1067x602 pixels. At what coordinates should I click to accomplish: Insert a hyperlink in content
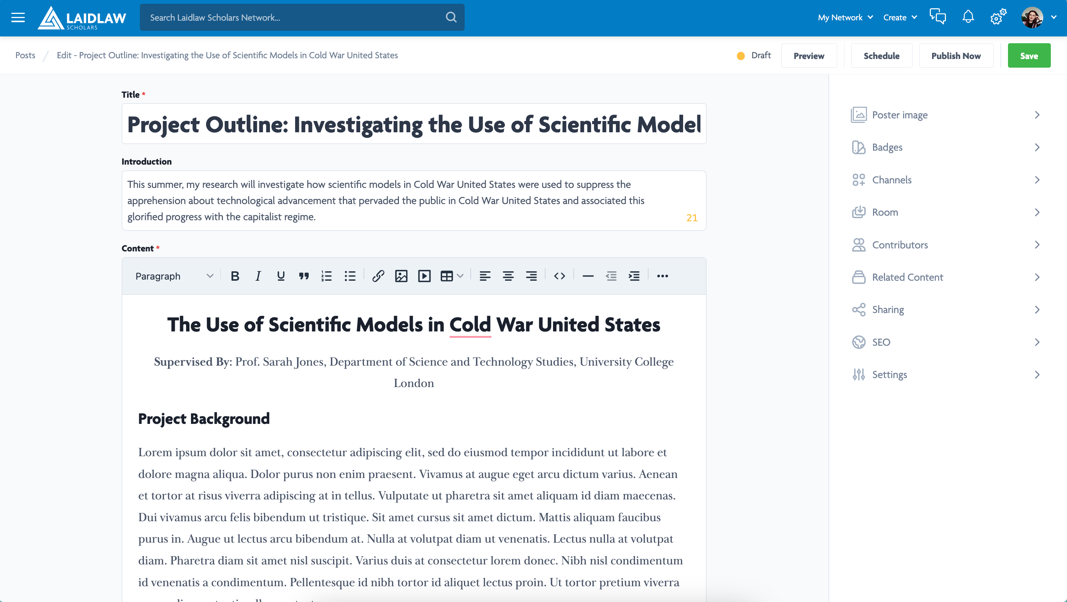click(x=378, y=276)
